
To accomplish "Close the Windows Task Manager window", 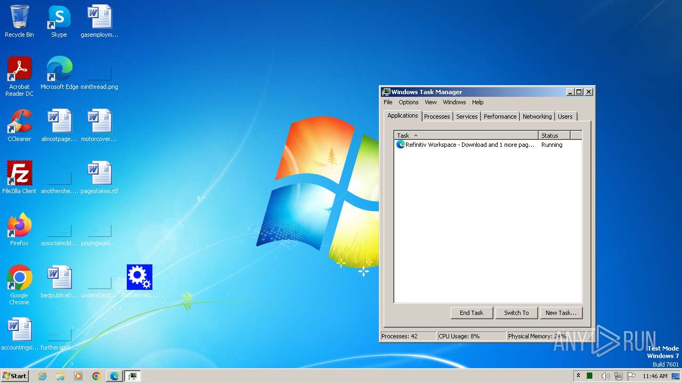I will click(589, 92).
